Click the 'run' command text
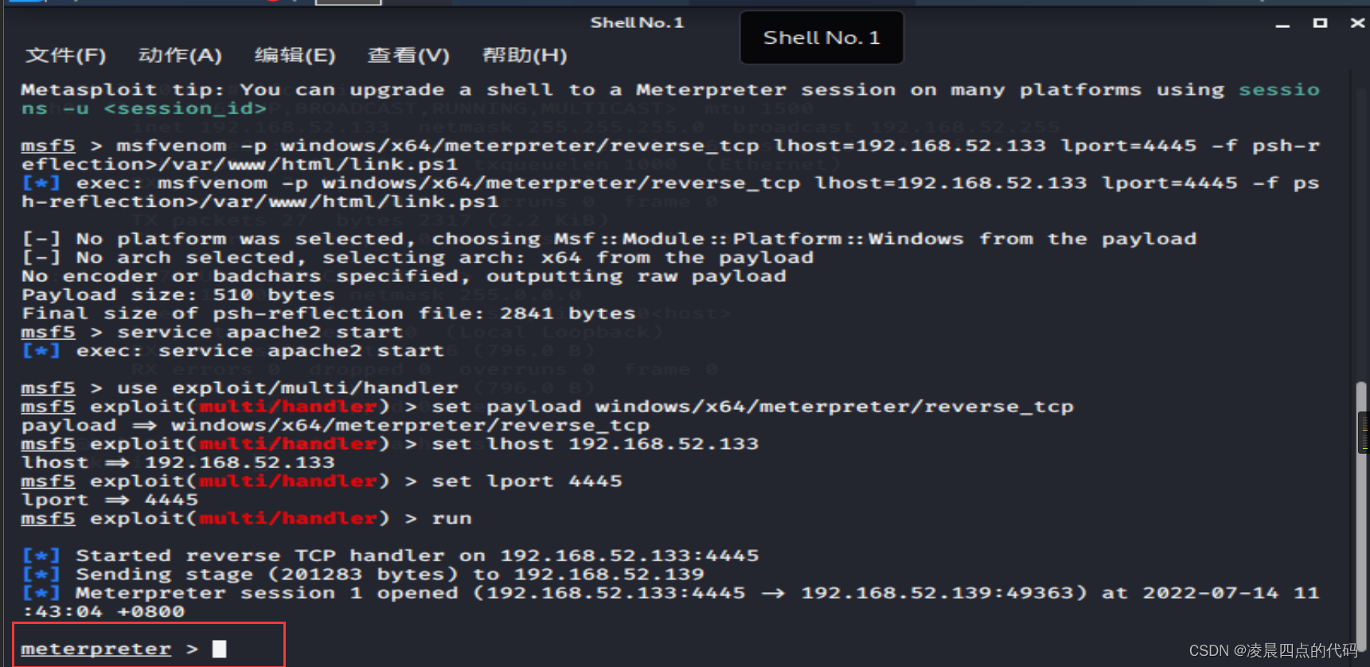Screen dimensions: 1370x667 (452, 518)
